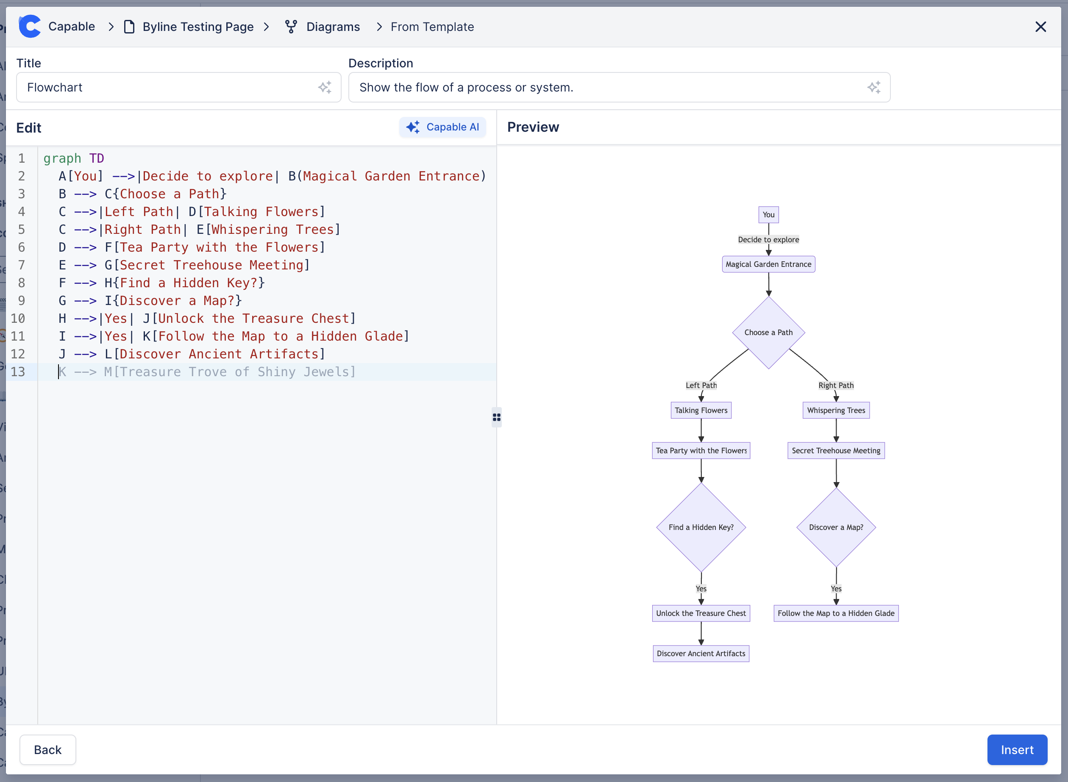Trigger the AI sparkle icon in the Description field
This screenshot has width=1068, height=782.
(x=874, y=87)
